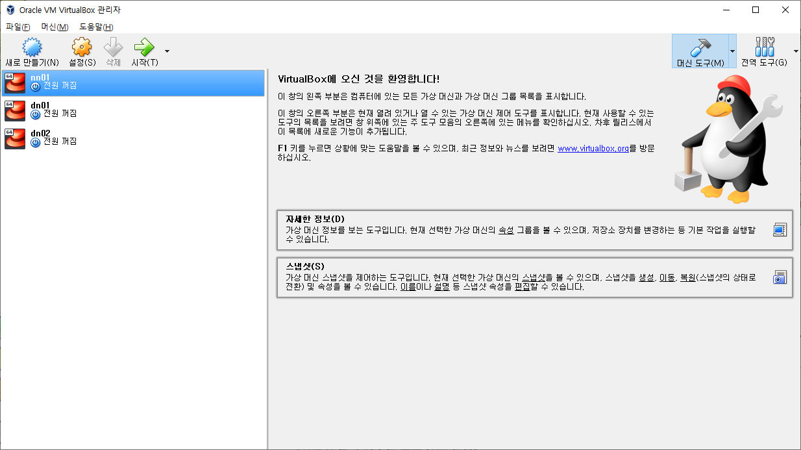The image size is (801, 450).
Task: Open the Machine (머신) menu
Action: [x=55, y=27]
